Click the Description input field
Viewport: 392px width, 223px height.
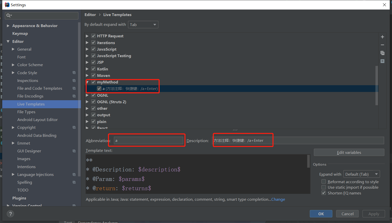click(x=298, y=140)
